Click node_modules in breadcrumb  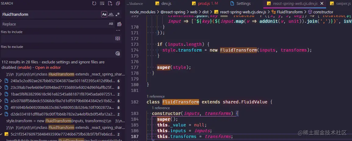(143, 12)
